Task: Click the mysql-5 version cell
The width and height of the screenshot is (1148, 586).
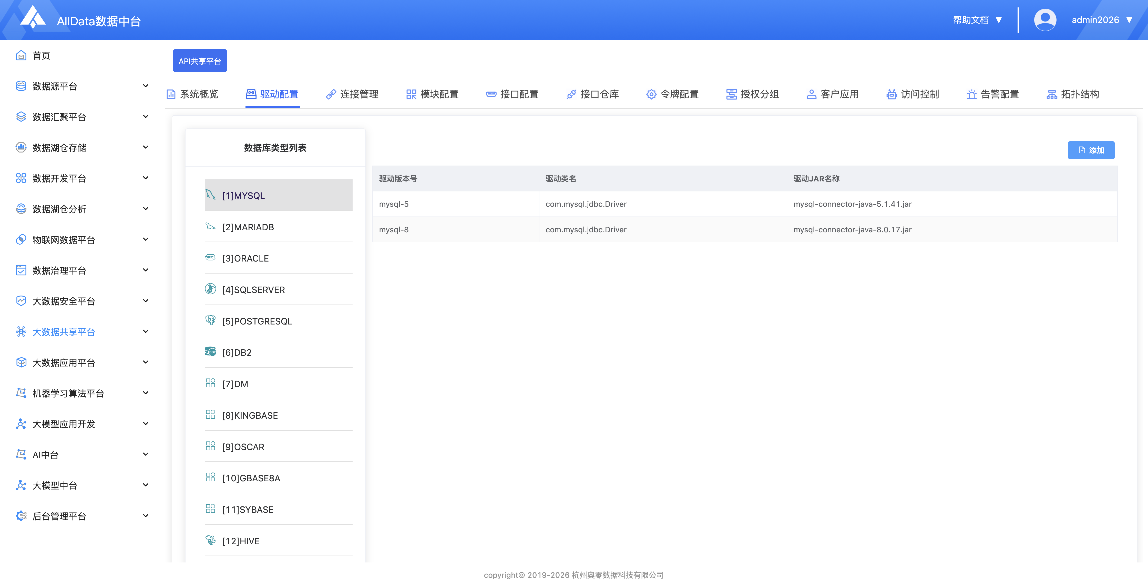Action: click(x=455, y=204)
